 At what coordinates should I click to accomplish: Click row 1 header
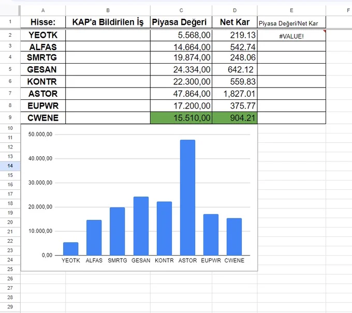tap(10, 22)
